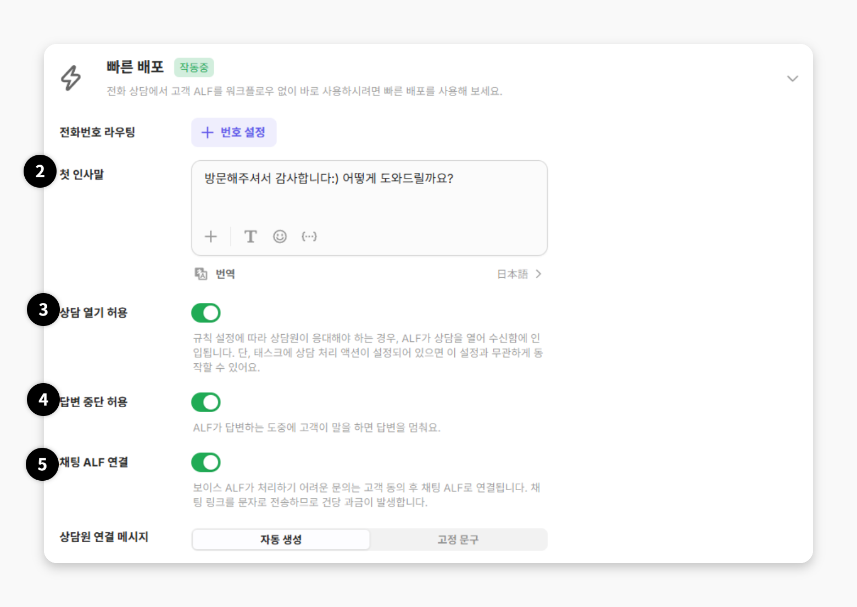This screenshot has width=857, height=607.
Task: Click the lightning bolt quick deploy icon
Action: [71, 78]
